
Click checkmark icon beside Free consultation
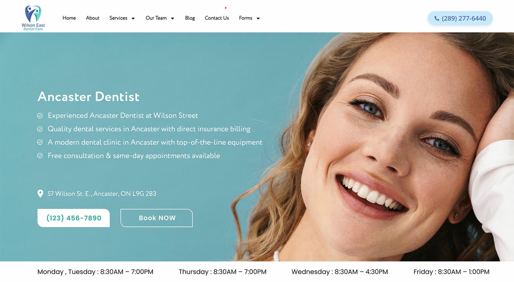[40, 156]
